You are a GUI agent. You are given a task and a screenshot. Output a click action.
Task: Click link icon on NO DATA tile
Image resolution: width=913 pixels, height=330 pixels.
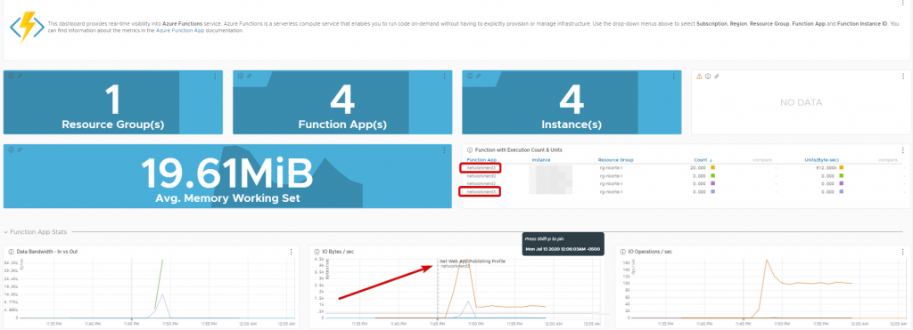pyautogui.click(x=716, y=76)
